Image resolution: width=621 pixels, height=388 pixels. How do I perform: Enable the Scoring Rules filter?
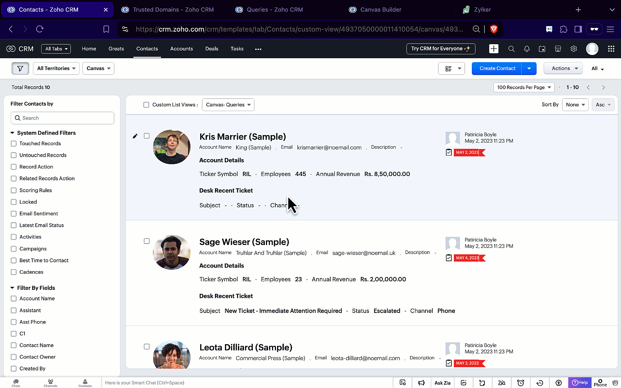pos(14,190)
